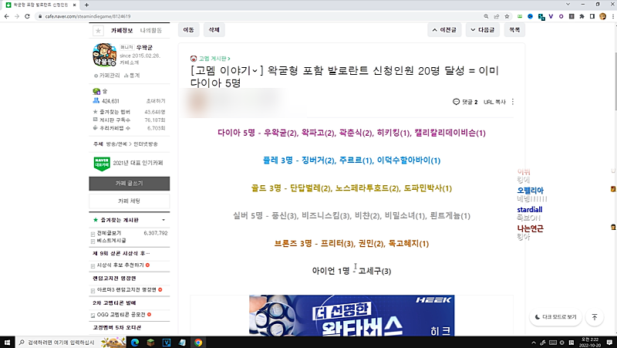Click the 카페 글쓰기 button
617x348 pixels.
coord(130,184)
